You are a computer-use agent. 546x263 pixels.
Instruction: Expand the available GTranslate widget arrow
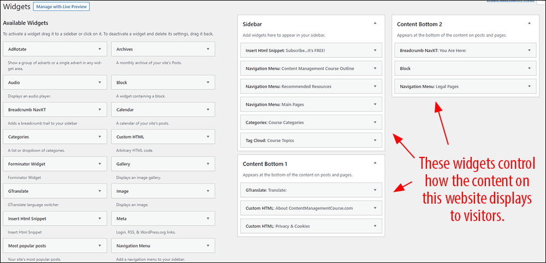99,191
